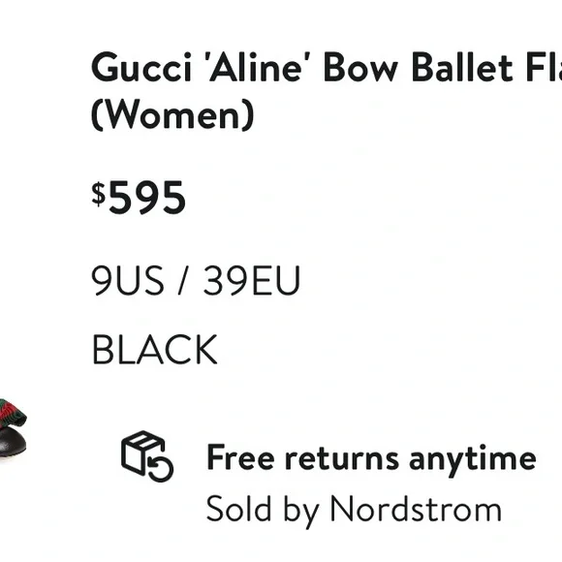Click the slash between 9US and 39EU
562x562 pixels.
tap(183, 280)
